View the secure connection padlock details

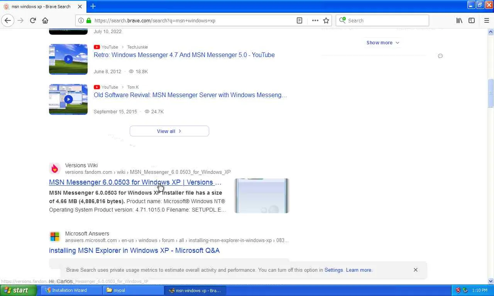point(89,20)
